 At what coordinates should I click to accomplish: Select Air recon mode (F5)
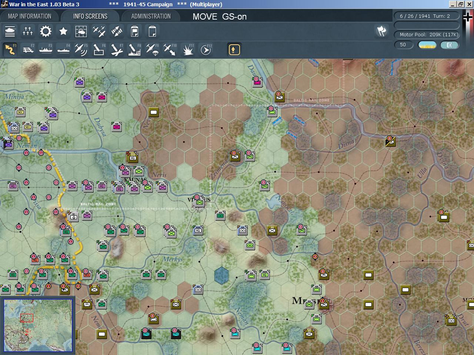[x=81, y=50]
